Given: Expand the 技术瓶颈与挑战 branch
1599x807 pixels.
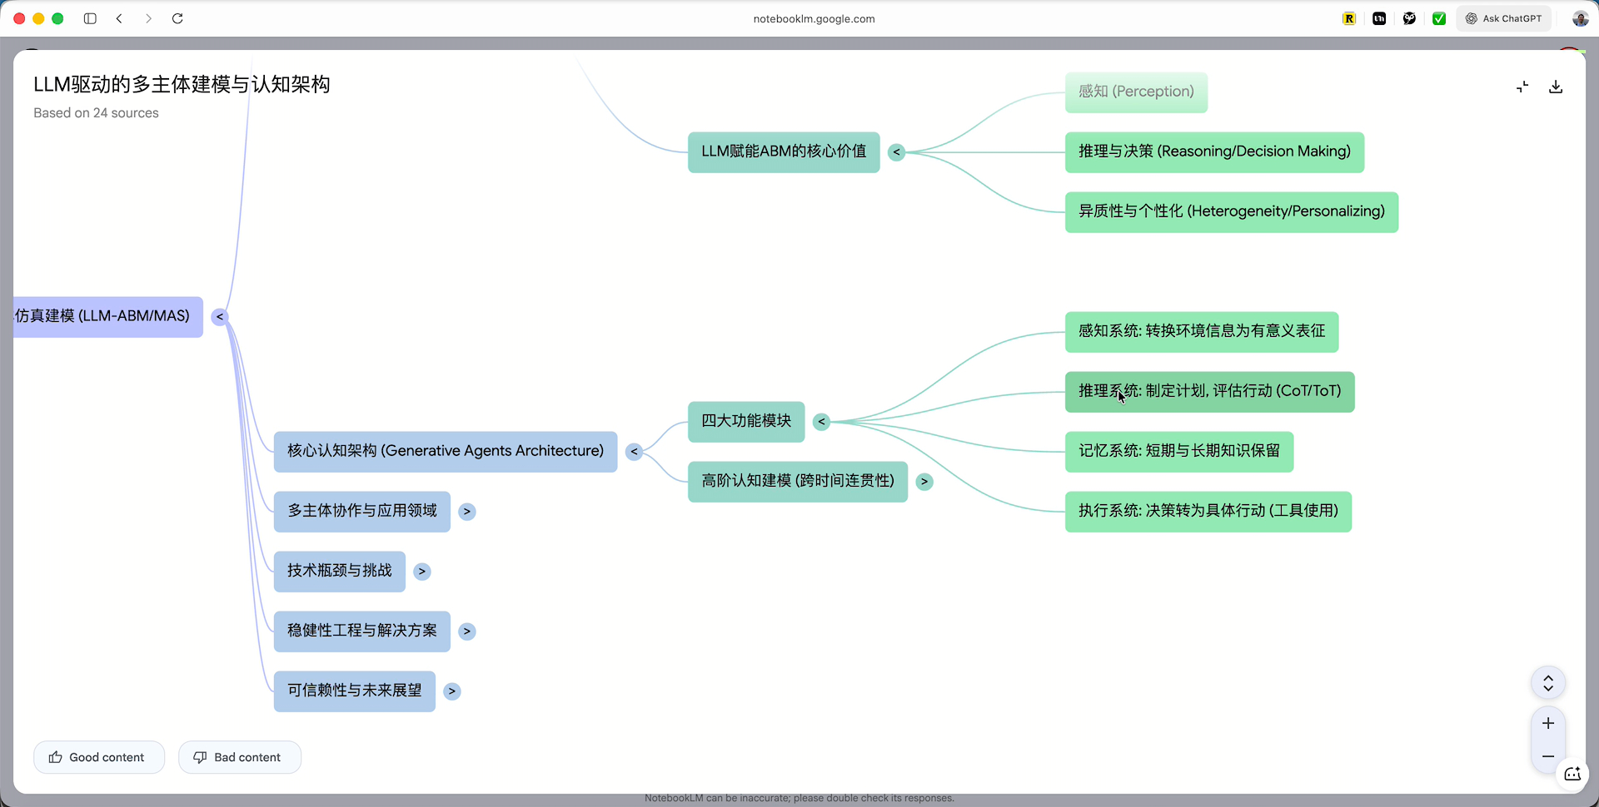Looking at the screenshot, I should click(x=422, y=572).
